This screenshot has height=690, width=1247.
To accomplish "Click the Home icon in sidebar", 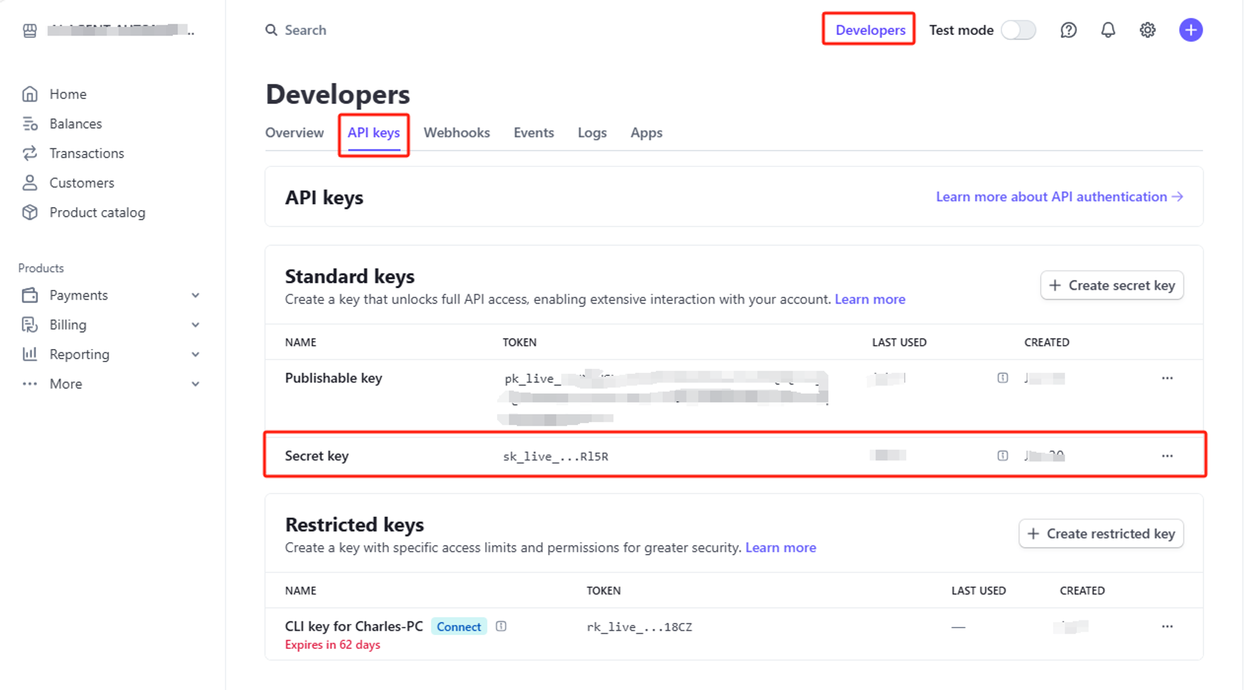I will click(30, 94).
